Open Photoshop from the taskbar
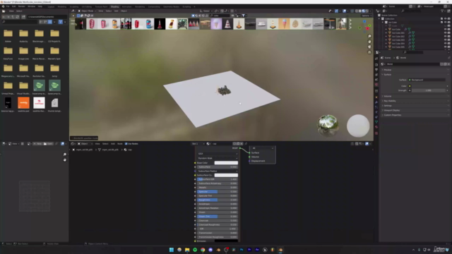 (242, 250)
